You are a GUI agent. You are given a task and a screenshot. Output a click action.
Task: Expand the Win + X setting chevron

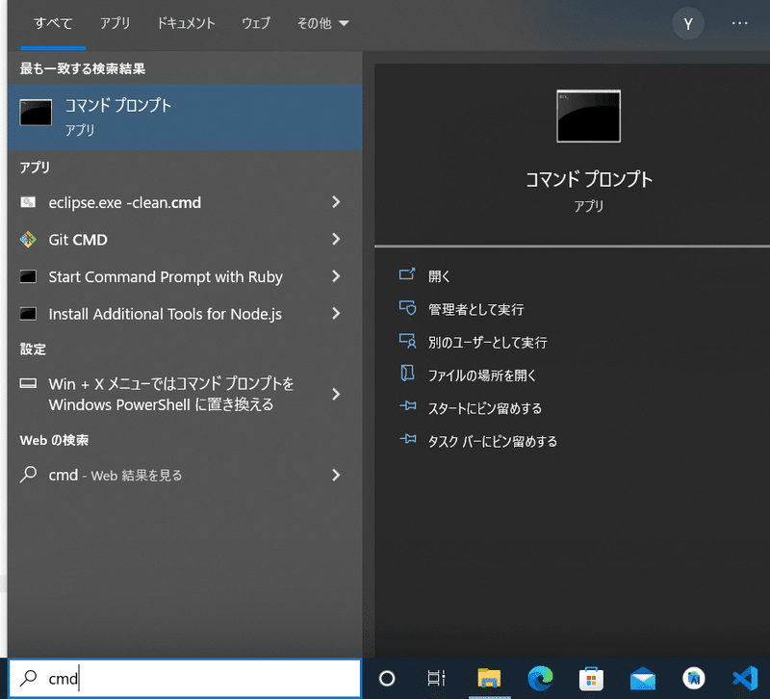(336, 394)
